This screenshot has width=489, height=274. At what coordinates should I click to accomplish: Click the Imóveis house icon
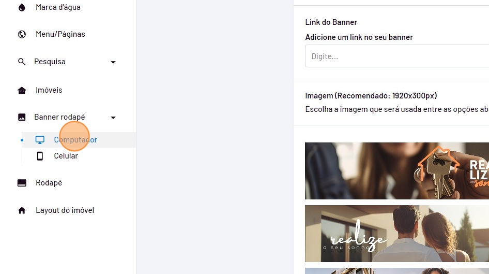[x=22, y=90]
